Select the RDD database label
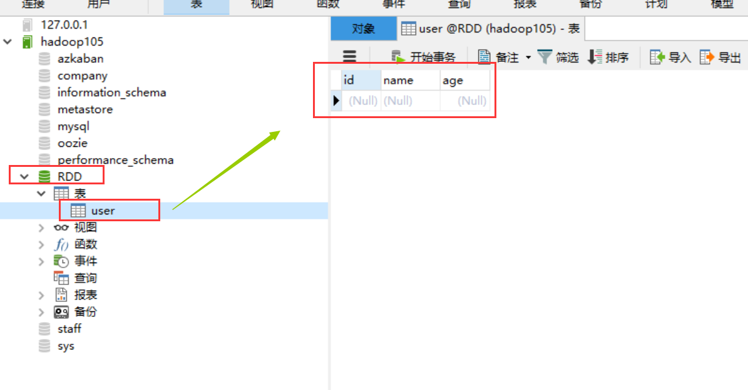The image size is (748, 390). (x=69, y=177)
